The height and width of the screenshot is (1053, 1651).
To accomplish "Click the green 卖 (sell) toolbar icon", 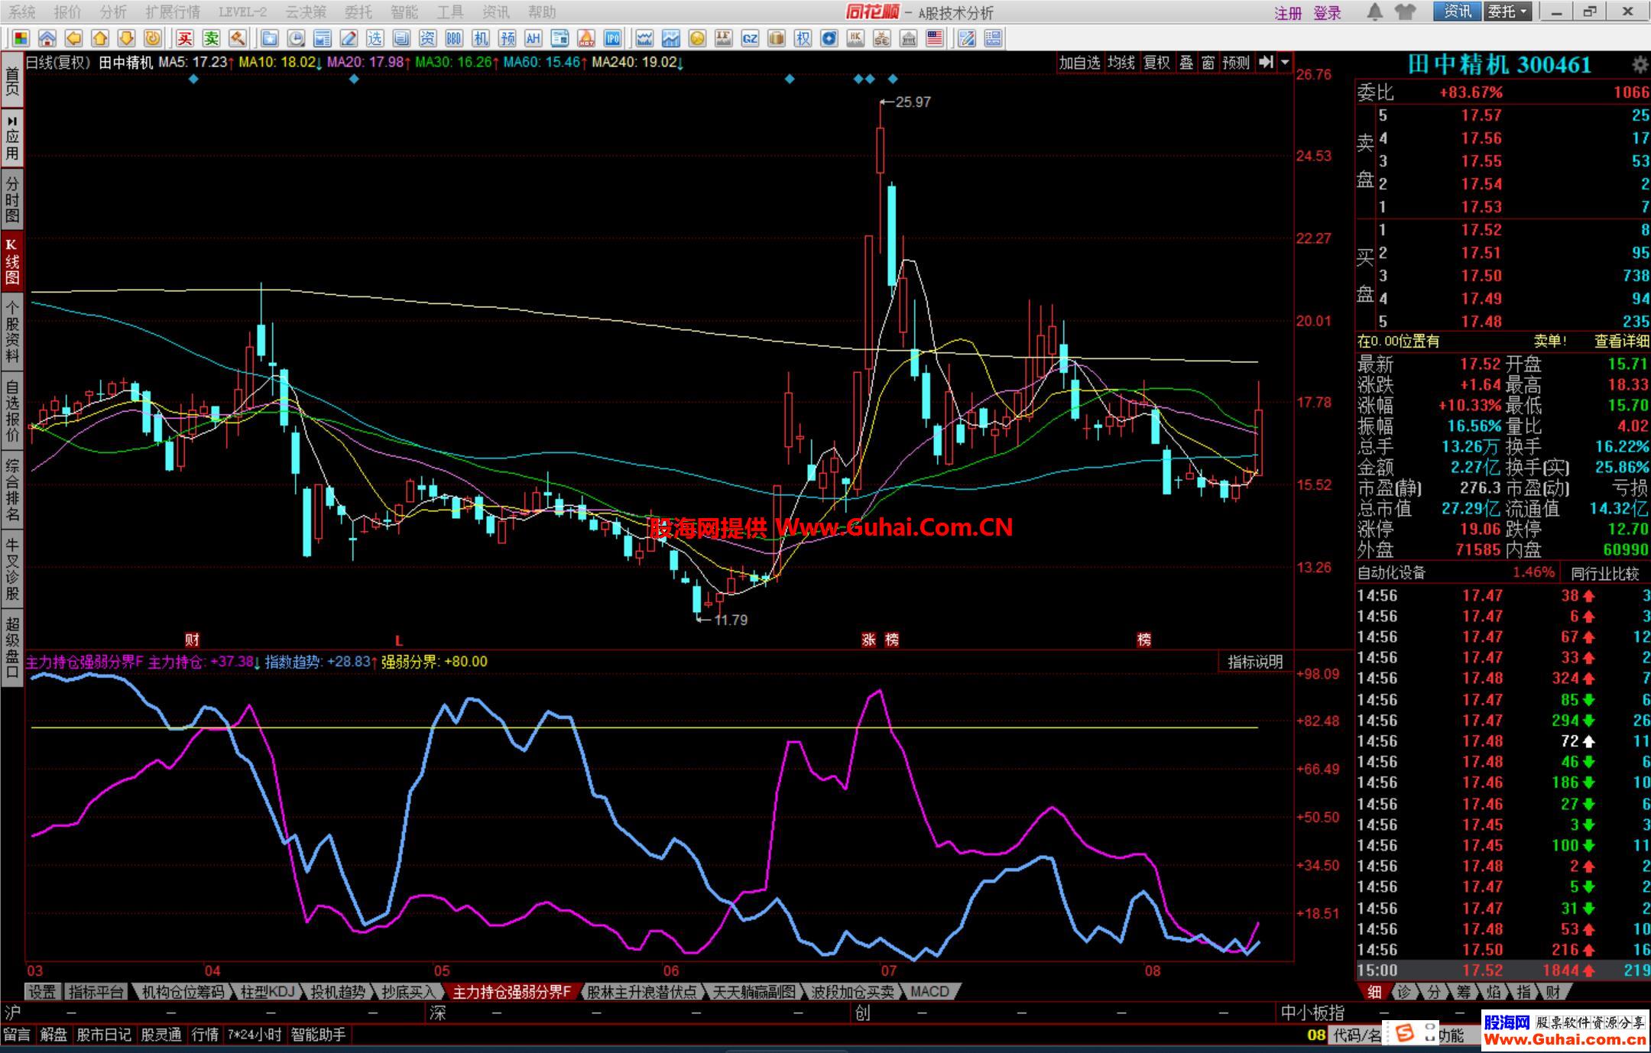I will click(x=211, y=38).
